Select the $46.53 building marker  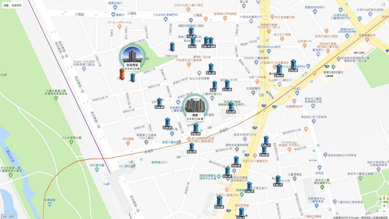[159, 103]
